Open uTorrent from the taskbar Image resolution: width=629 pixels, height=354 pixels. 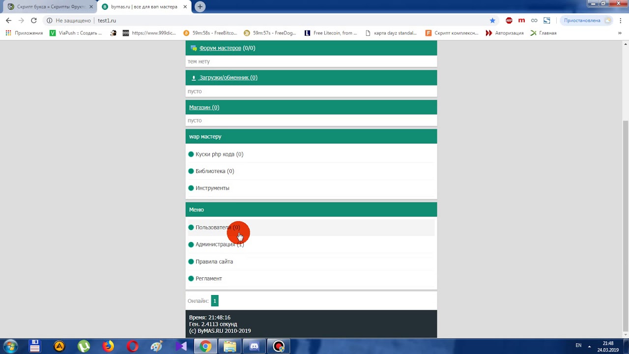point(84,346)
